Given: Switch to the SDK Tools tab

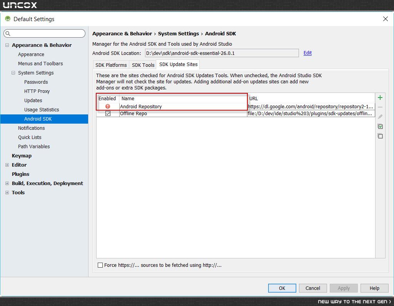Looking at the screenshot, I should [143, 65].
